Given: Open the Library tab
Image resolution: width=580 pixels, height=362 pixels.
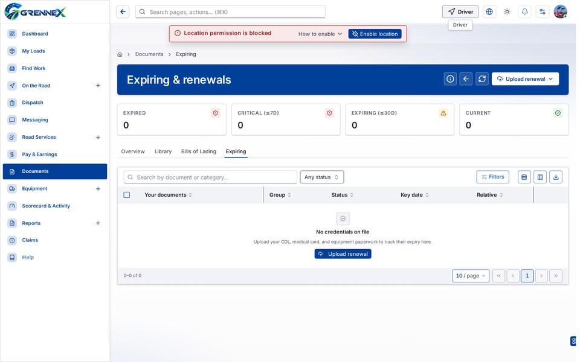Looking at the screenshot, I should point(163,151).
